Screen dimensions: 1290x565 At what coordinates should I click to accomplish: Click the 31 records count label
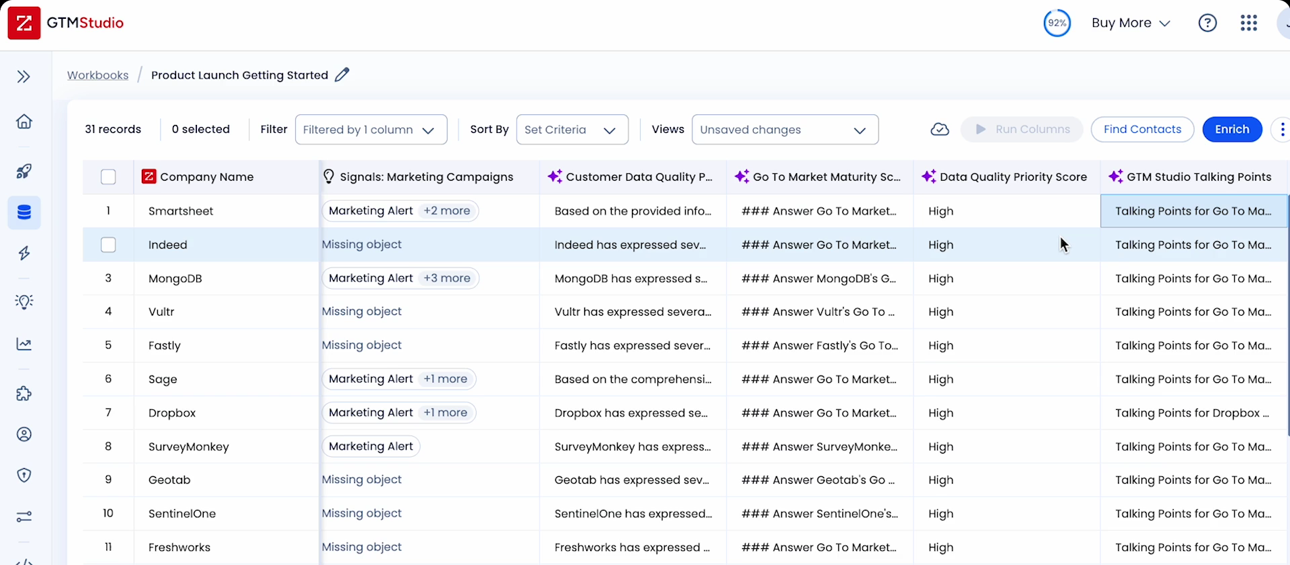pyautogui.click(x=113, y=129)
